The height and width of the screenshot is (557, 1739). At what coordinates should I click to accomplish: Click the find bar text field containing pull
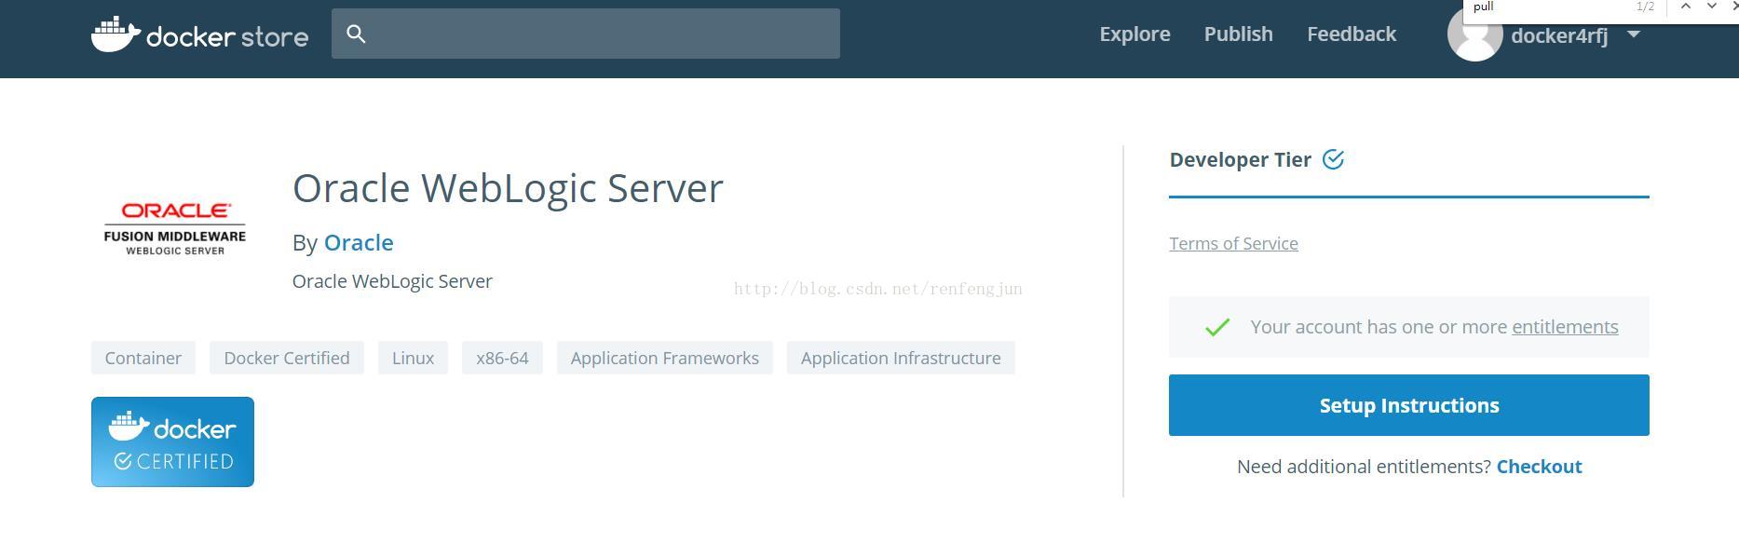click(1546, 7)
